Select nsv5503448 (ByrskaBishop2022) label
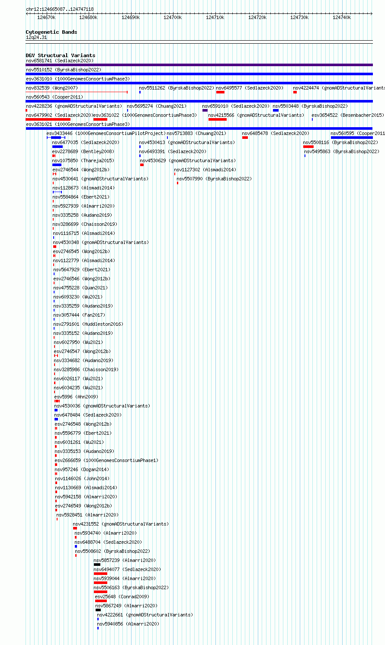The height and width of the screenshot is (645, 385). click(x=310, y=106)
